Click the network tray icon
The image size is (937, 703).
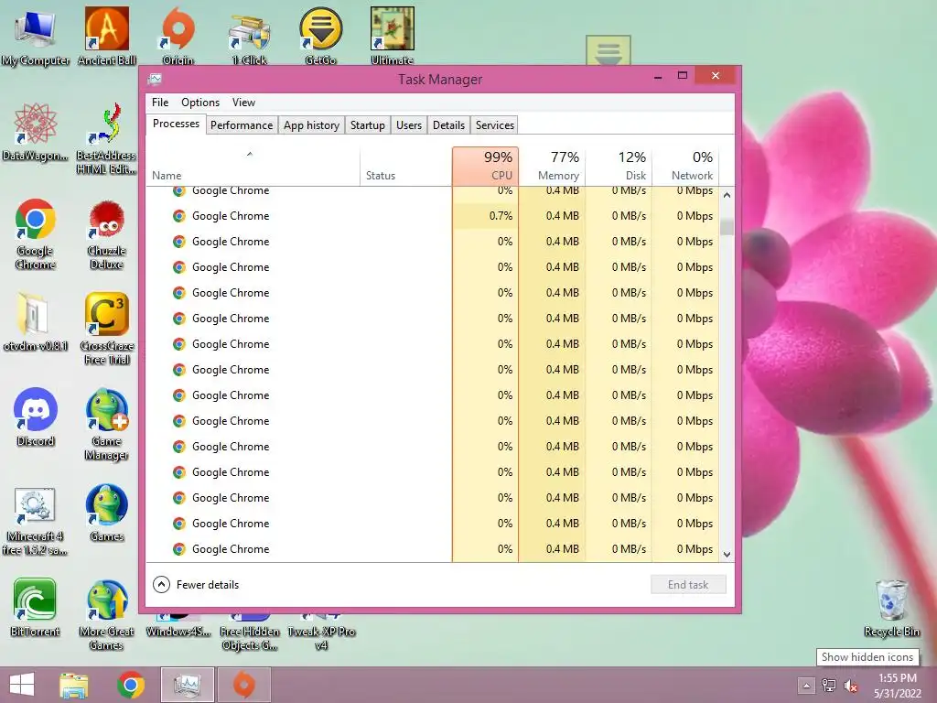pyautogui.click(x=829, y=686)
